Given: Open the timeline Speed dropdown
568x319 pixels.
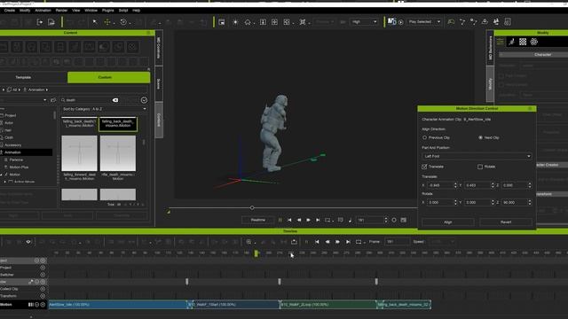Looking at the screenshot, I should point(443,242).
